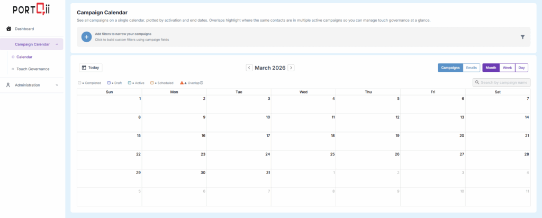Toggle the Scheduled status checkbox
This screenshot has width=542, height=218.
pyautogui.click(x=152, y=83)
